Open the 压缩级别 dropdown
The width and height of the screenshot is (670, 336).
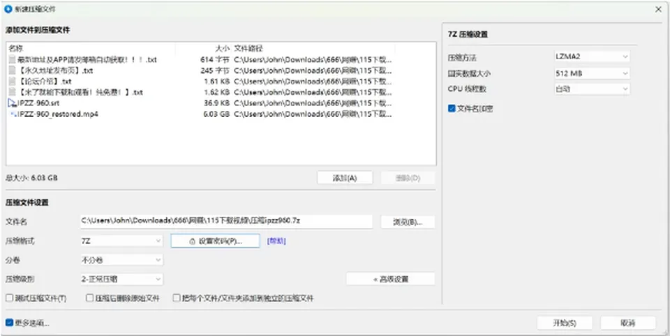point(121,280)
